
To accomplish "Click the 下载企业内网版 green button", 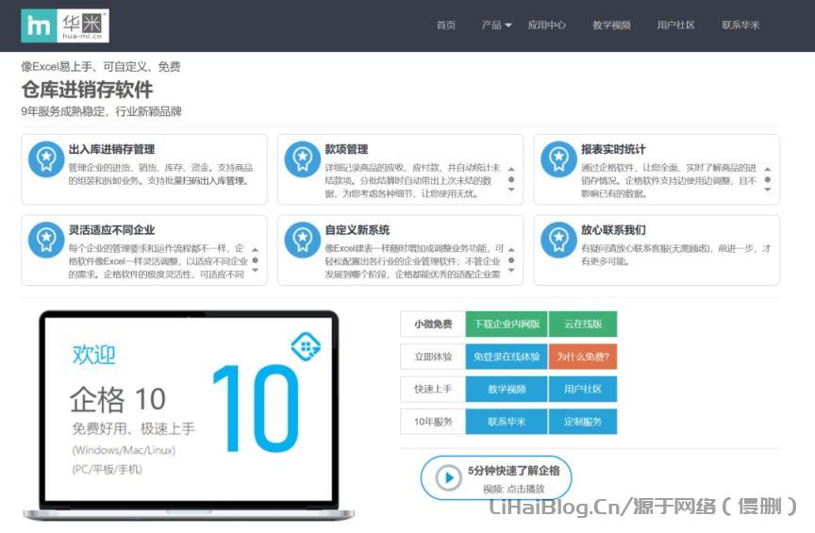I will [x=507, y=324].
